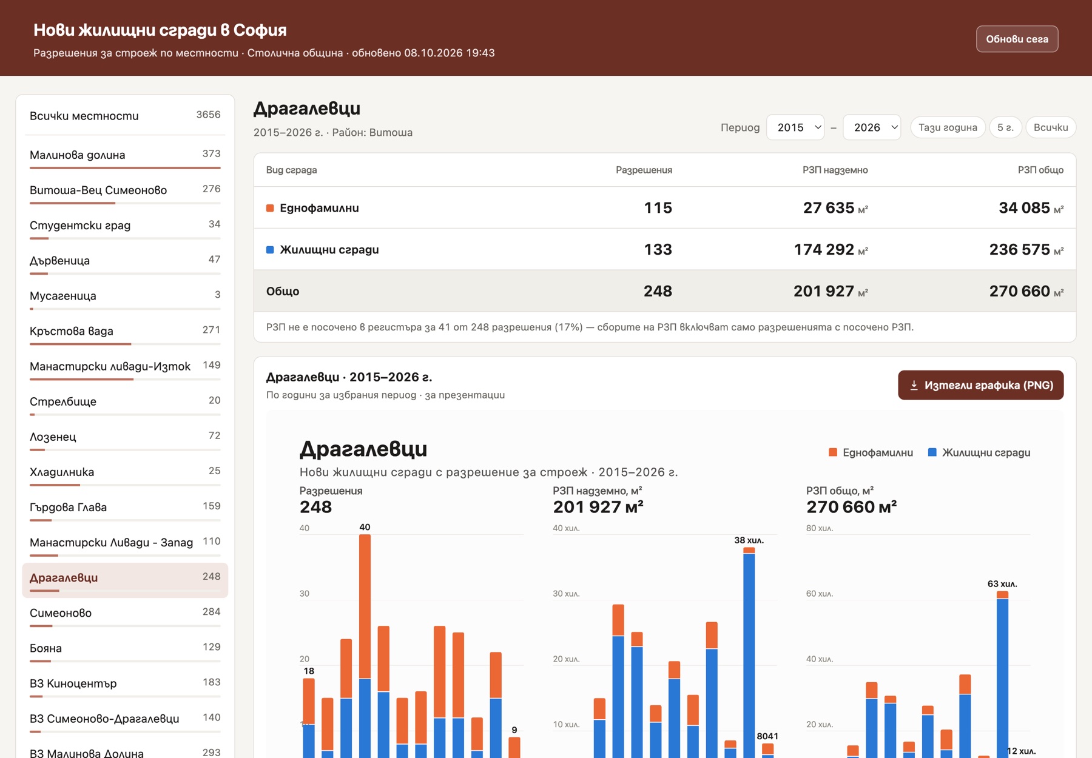Select Малинова долина locality

tap(125, 156)
